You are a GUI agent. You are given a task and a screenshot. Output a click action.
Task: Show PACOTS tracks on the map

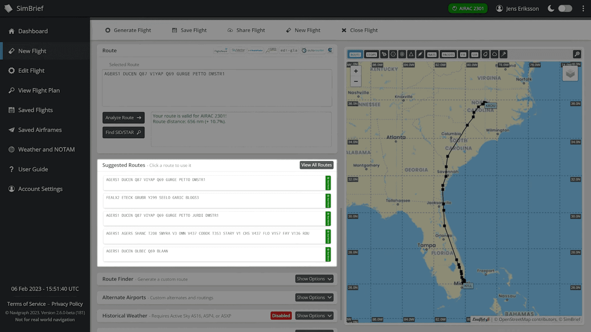(x=448, y=54)
